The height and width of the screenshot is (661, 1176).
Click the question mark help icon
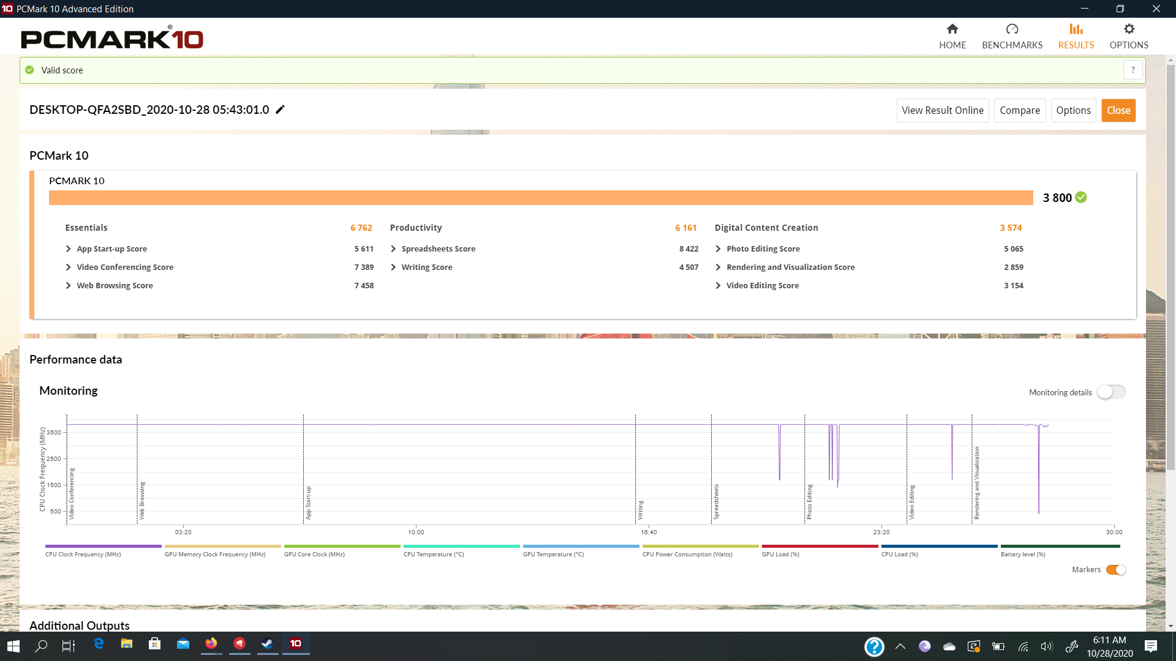(1133, 70)
